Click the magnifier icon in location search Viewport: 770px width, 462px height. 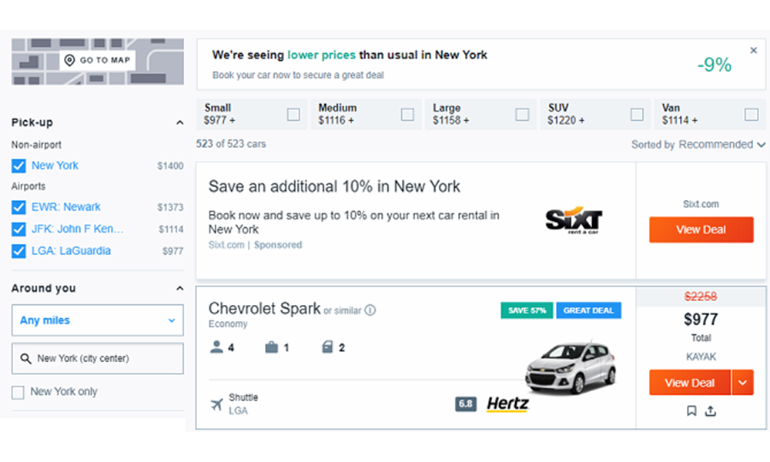coord(26,359)
